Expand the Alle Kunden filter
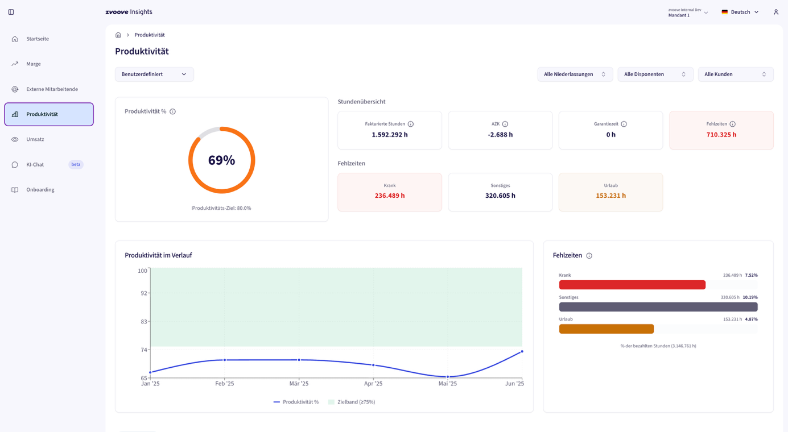 735,74
